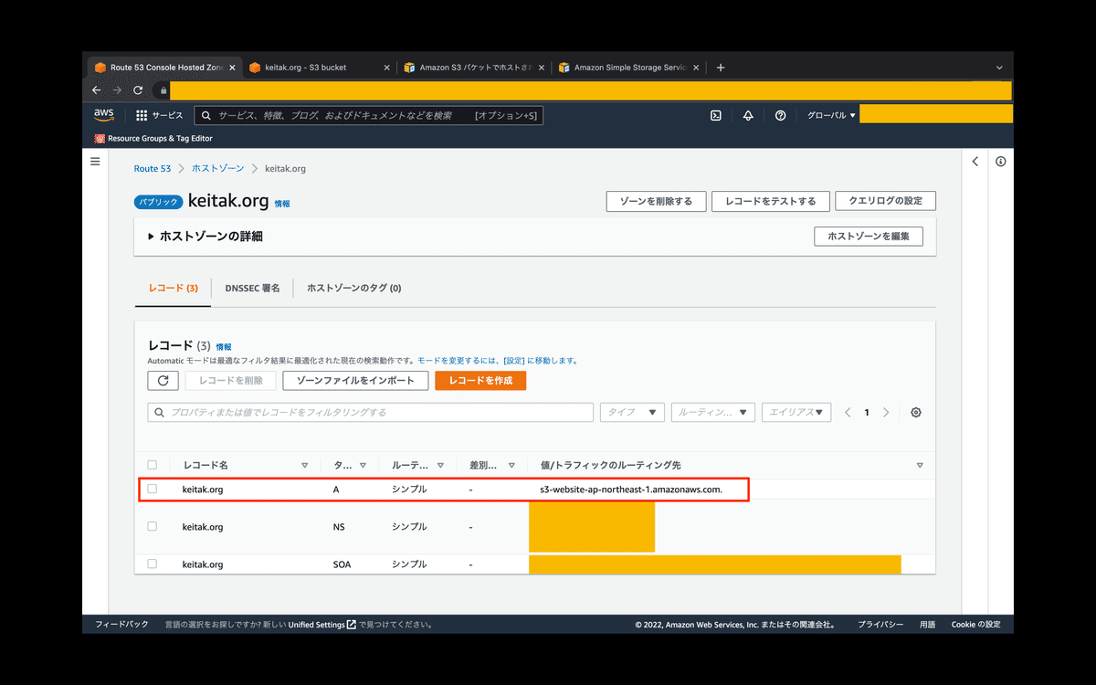The width and height of the screenshot is (1096, 685).
Task: Open the タイプ filter dropdown
Action: coord(632,413)
